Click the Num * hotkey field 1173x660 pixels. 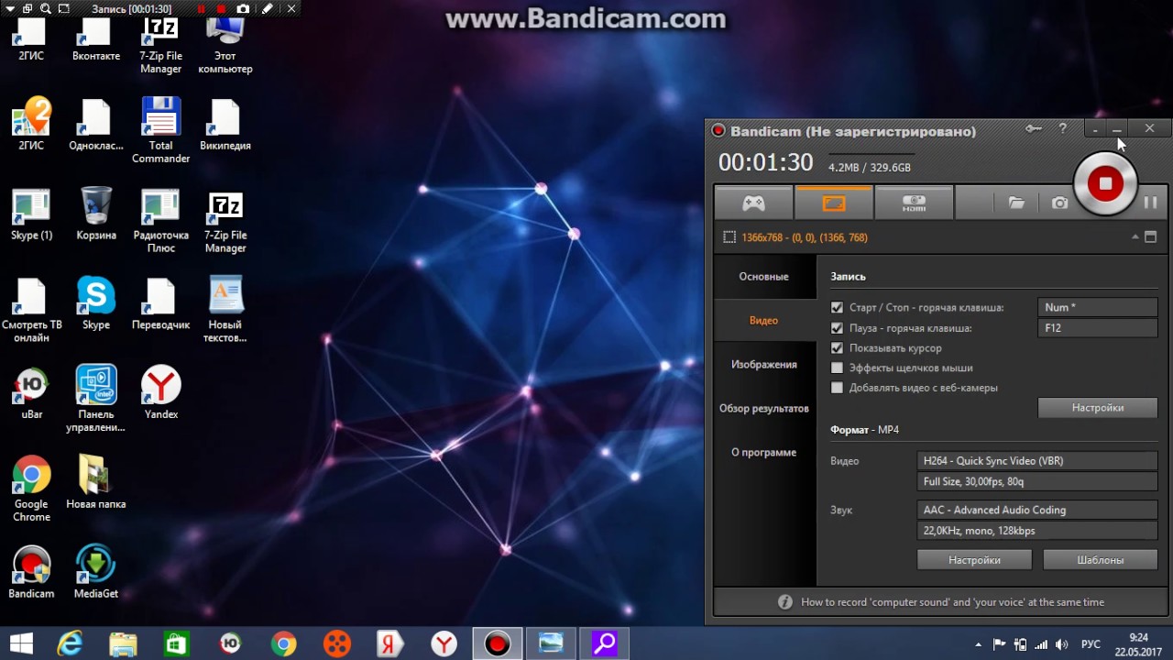(1098, 308)
